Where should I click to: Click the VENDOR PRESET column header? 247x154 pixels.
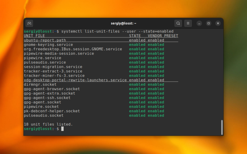pyautogui.click(x=163, y=36)
